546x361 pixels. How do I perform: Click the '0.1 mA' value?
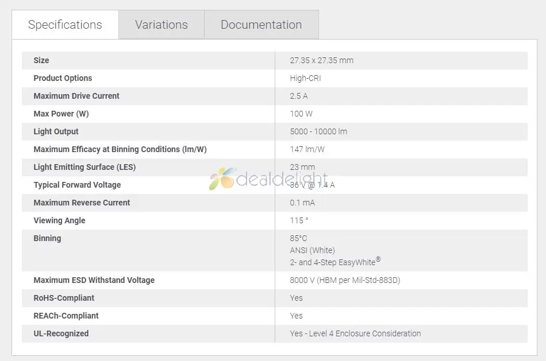tap(302, 203)
